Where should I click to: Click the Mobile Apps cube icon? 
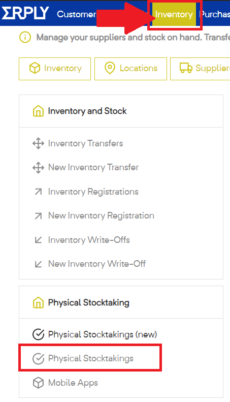[x=38, y=383]
